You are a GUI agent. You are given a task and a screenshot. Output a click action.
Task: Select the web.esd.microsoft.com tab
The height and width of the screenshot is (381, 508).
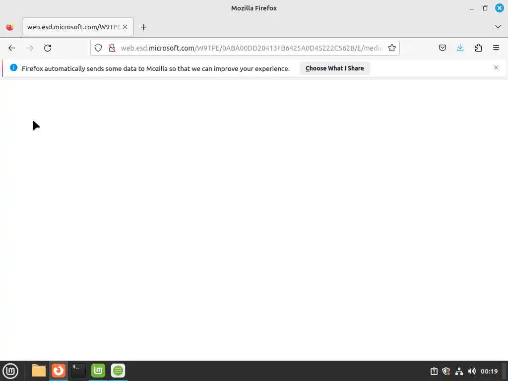coord(78,27)
